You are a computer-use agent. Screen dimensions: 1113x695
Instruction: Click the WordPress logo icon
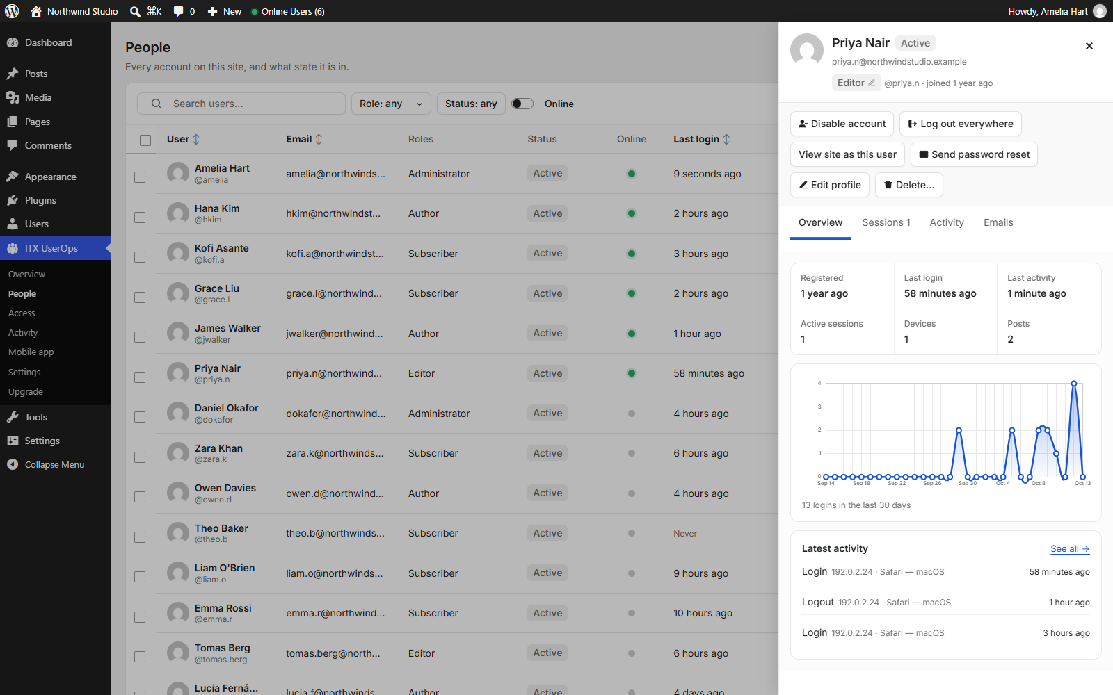tap(12, 11)
